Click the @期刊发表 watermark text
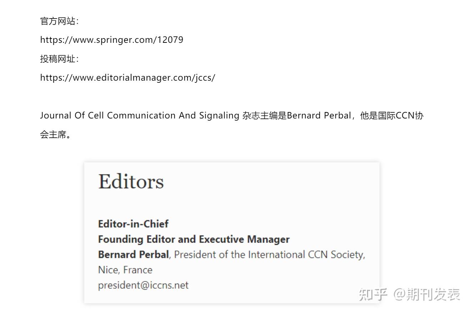This screenshot has width=472, height=314. tap(427, 295)
